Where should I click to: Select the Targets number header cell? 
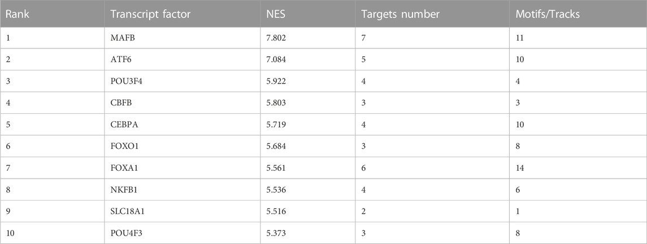432,14
